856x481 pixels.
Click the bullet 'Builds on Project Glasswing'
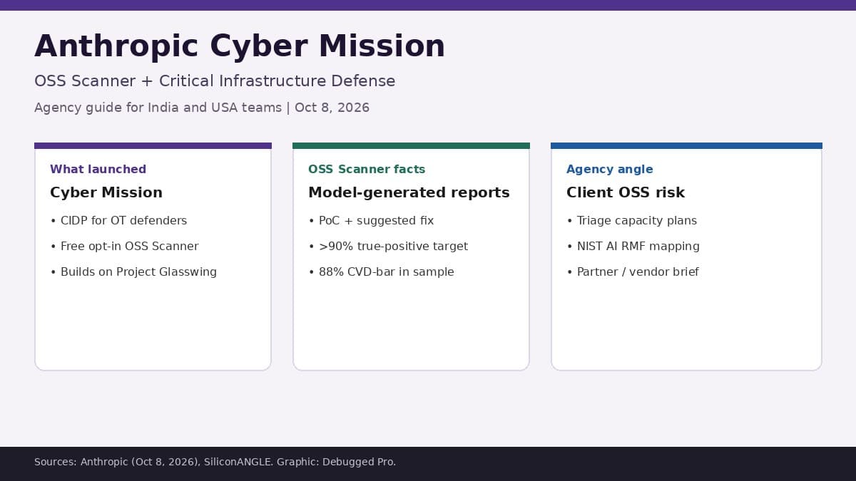point(133,272)
